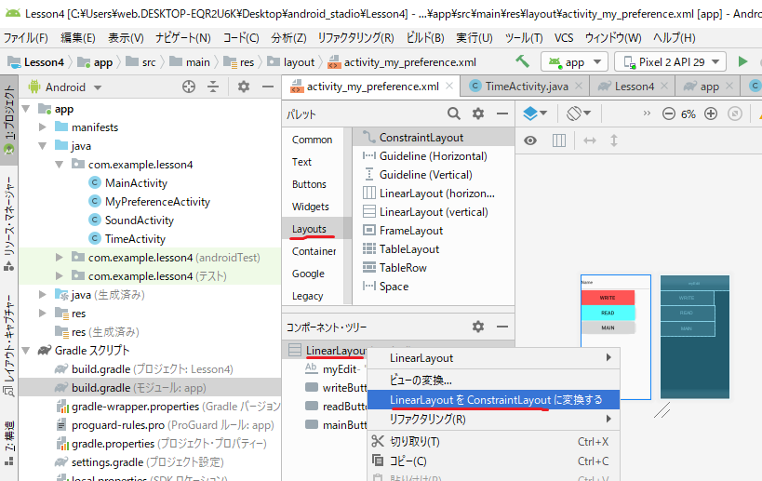Click the Make Project hammer icon
This screenshot has width=762, height=481.
[522, 61]
